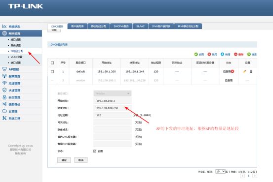
Task: Open System Status with the chart icon
Action: [11, 27]
